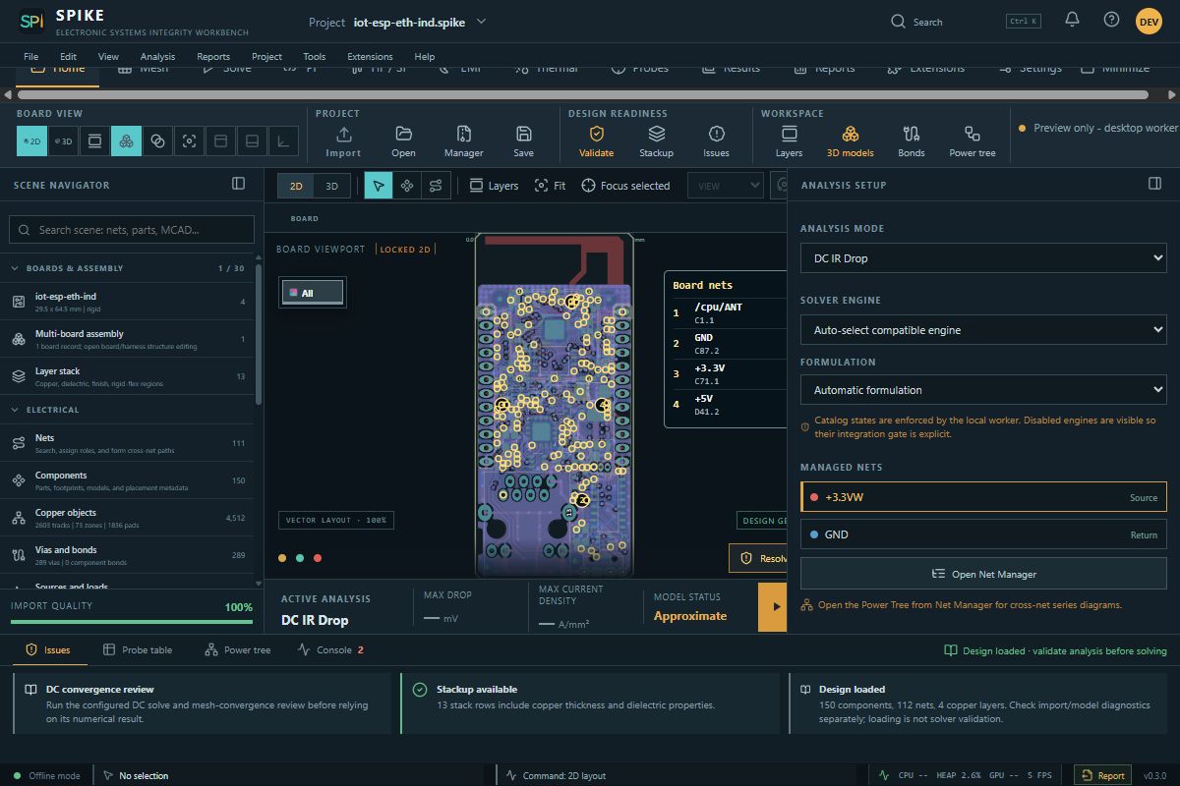Toggle the 3D models overlay in Board View
1180x786 pixels.
(x=126, y=141)
